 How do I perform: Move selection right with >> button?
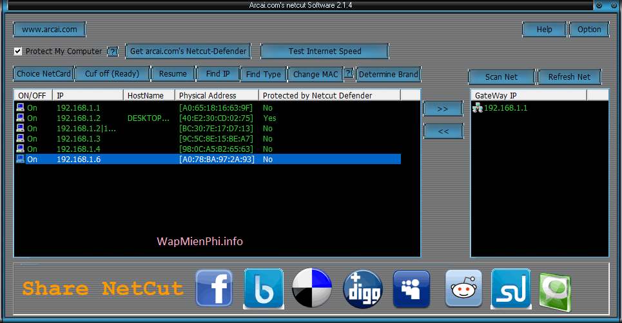443,109
